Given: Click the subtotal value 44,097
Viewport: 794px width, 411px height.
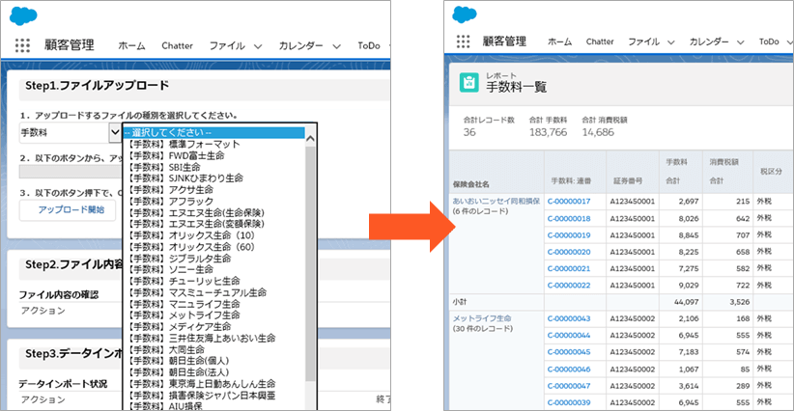Looking at the screenshot, I should 686,302.
